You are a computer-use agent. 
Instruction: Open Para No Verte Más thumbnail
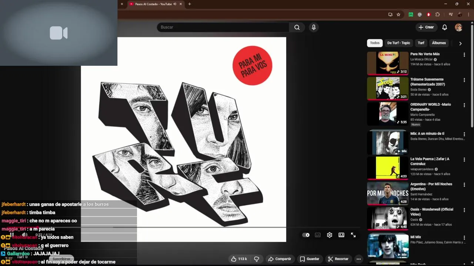[387, 63]
